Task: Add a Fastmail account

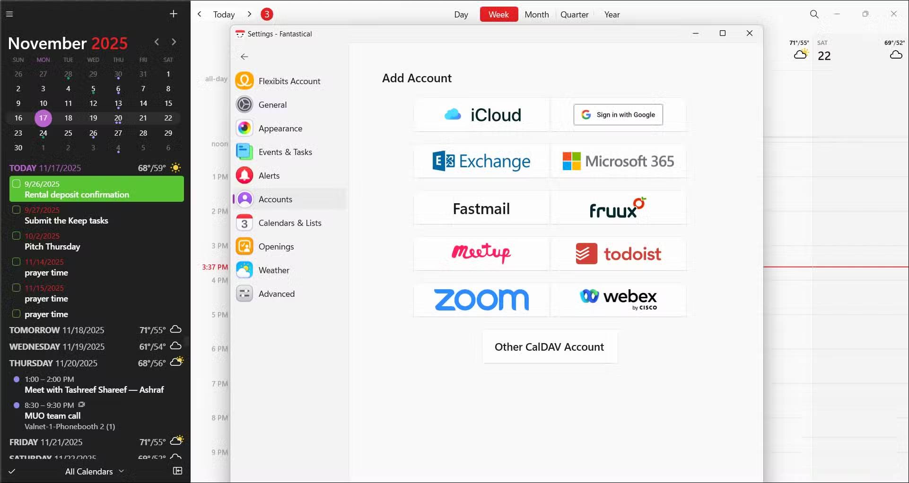Action: tap(481, 208)
